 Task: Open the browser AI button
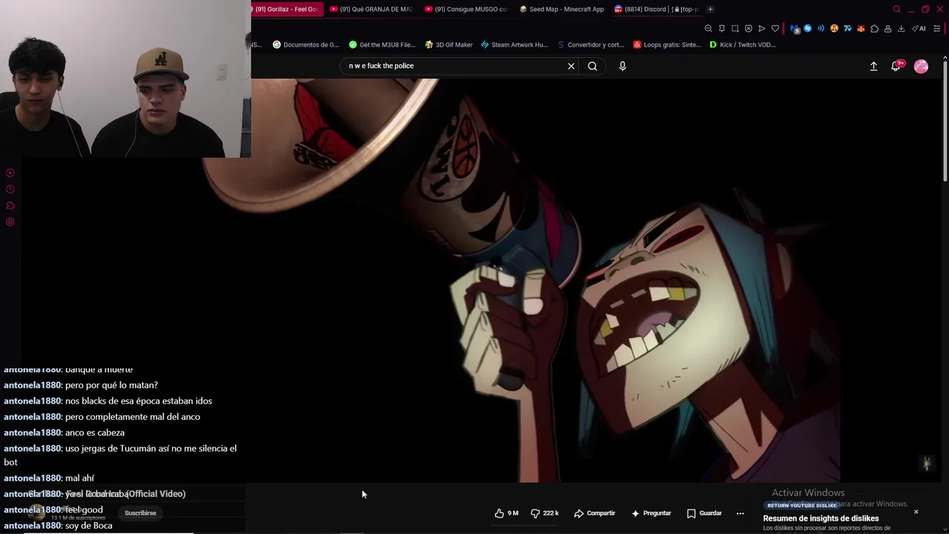(919, 28)
